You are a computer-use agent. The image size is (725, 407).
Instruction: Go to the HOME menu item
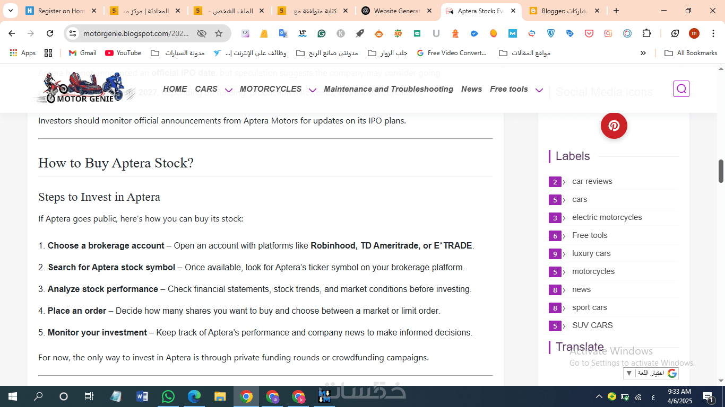[x=175, y=89]
